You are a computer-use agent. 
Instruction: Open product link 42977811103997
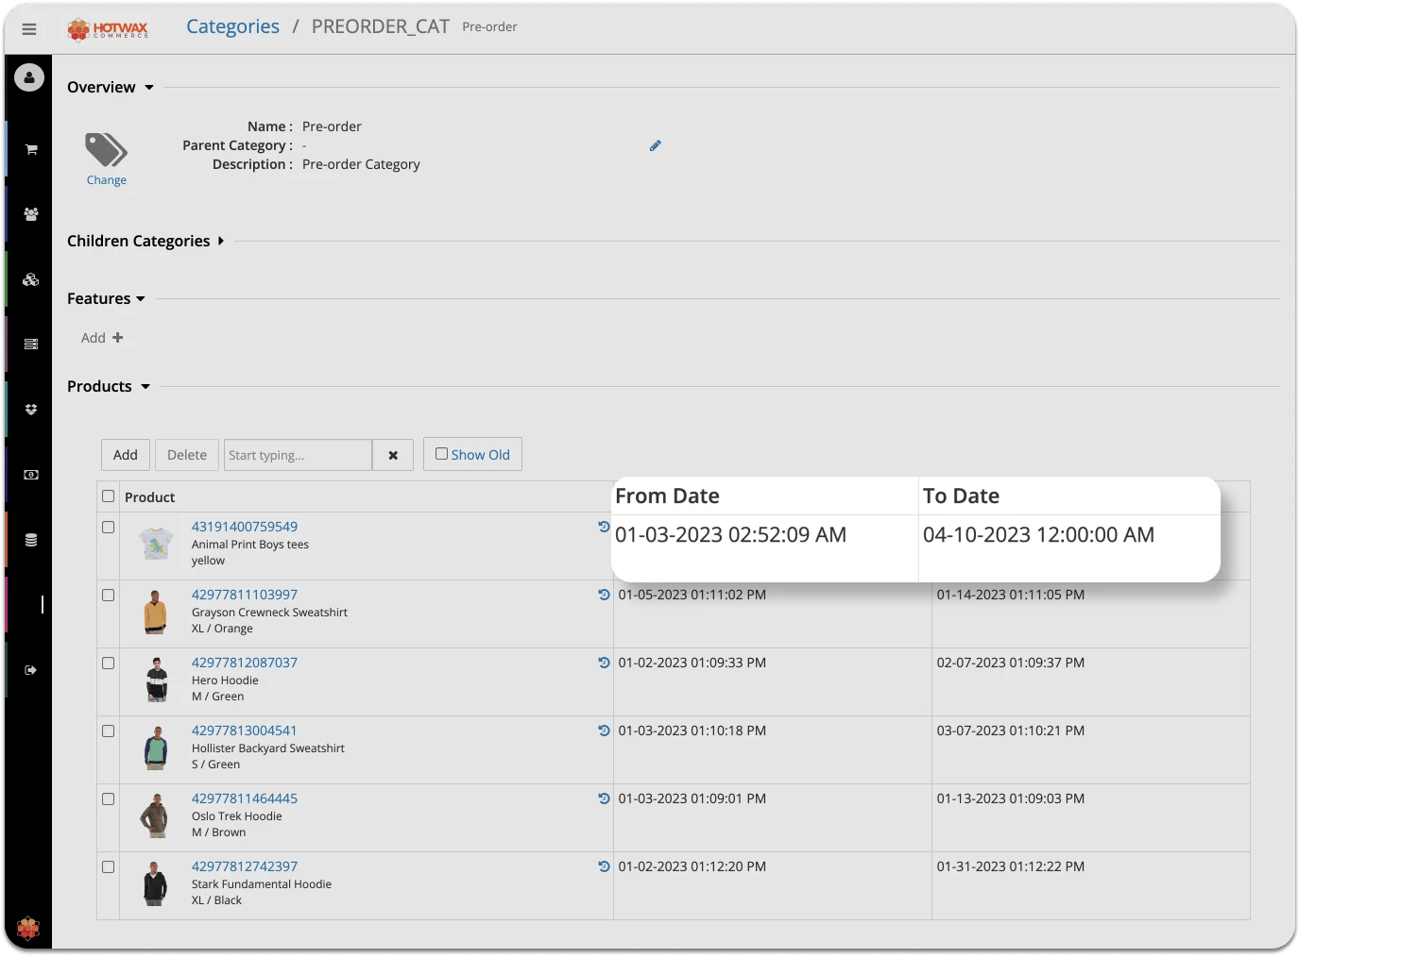(245, 595)
